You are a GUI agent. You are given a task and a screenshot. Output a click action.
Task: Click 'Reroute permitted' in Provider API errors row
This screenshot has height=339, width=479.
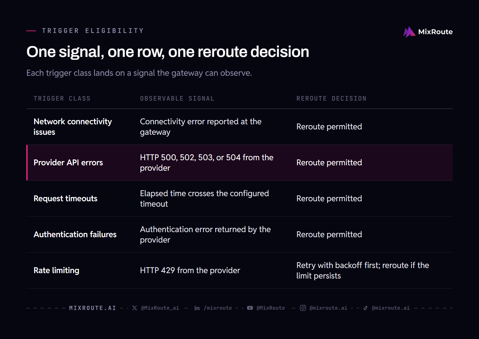pyautogui.click(x=329, y=163)
